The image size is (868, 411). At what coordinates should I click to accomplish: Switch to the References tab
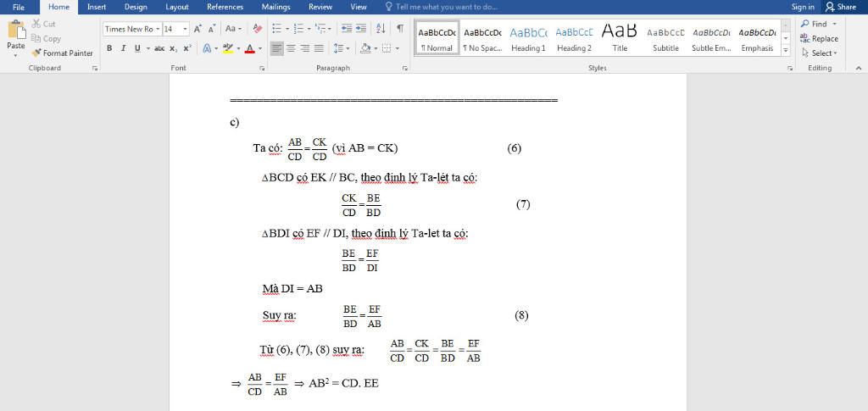point(225,7)
